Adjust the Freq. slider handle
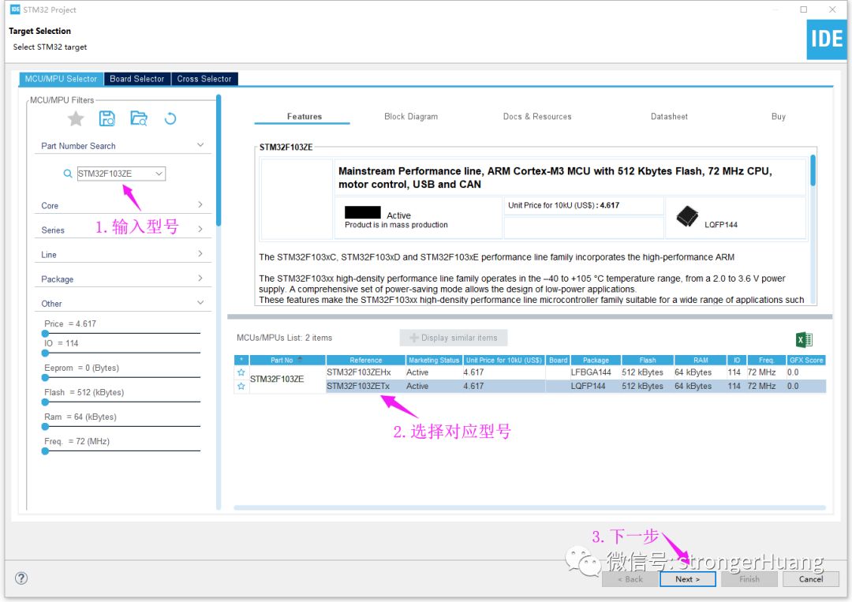 pos(46,451)
